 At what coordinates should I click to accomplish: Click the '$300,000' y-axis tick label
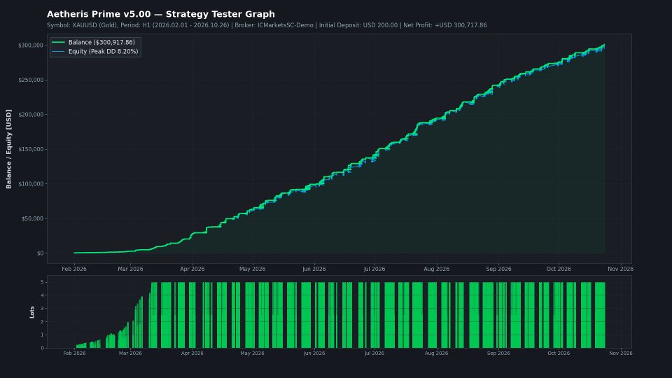(x=30, y=45)
